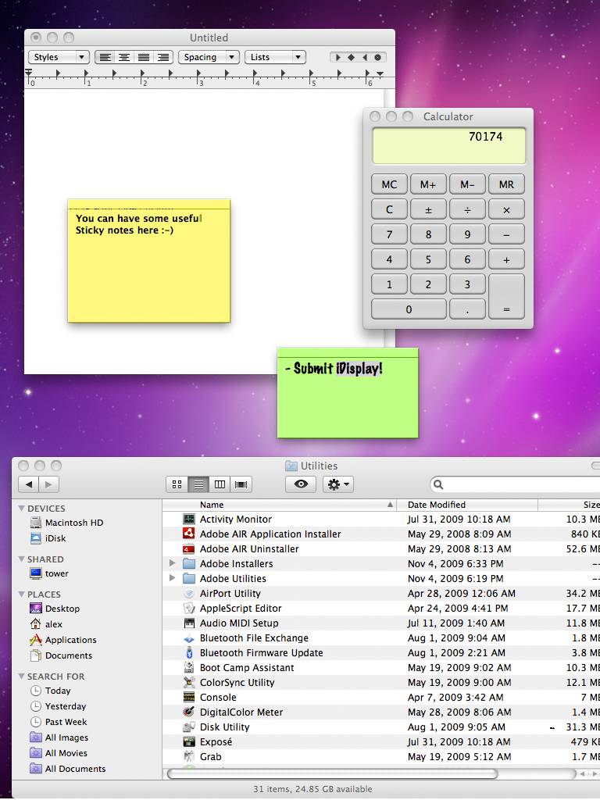Switch Finder to Cover Flow view

point(241,484)
